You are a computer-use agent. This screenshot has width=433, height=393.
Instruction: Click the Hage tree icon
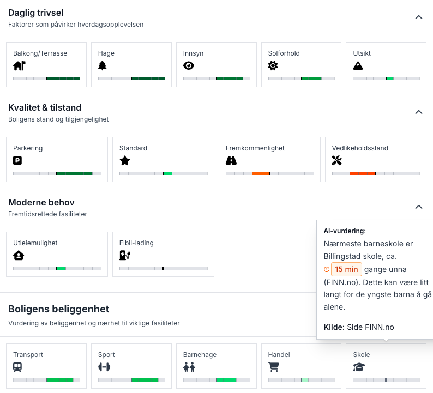[x=103, y=66]
